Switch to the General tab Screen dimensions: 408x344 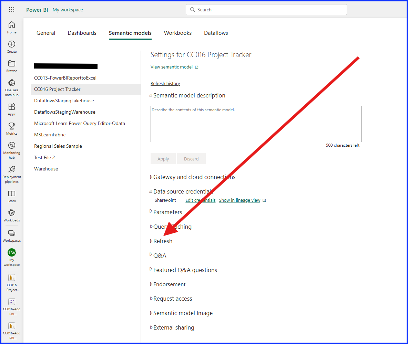(x=46, y=33)
